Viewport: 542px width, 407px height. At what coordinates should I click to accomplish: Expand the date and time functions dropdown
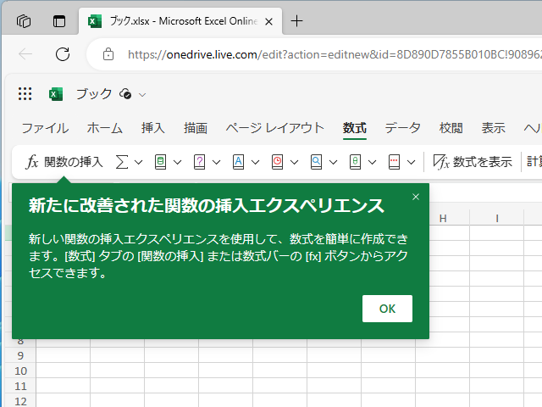[294, 162]
